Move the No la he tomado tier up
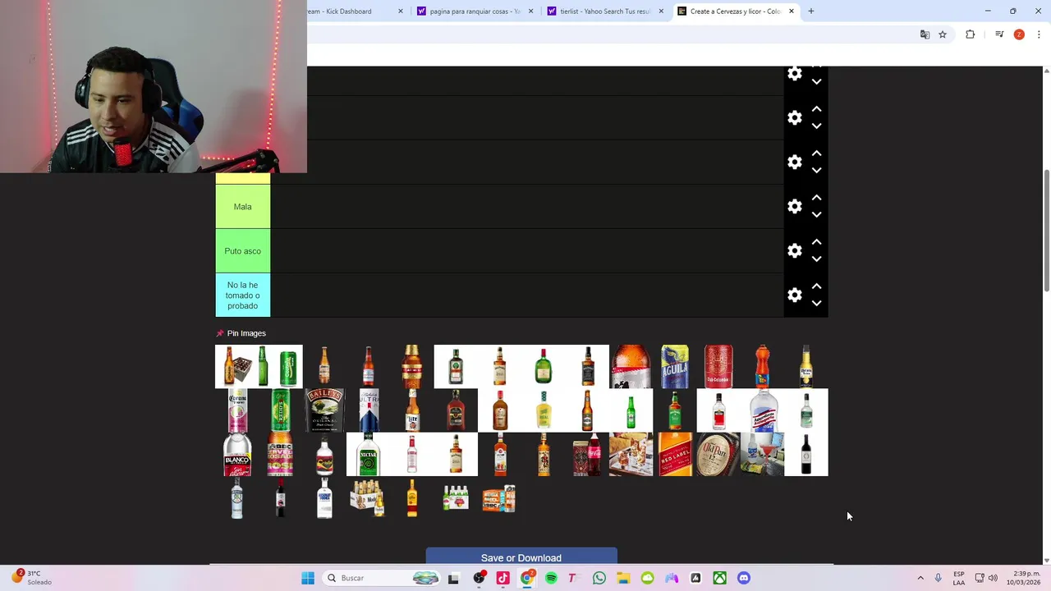The height and width of the screenshot is (591, 1051). click(x=816, y=286)
